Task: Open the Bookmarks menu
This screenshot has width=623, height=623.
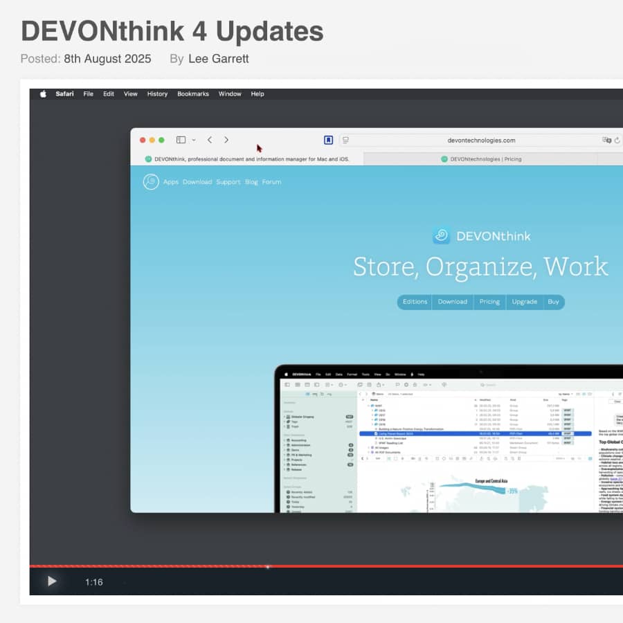Action: pyautogui.click(x=192, y=94)
